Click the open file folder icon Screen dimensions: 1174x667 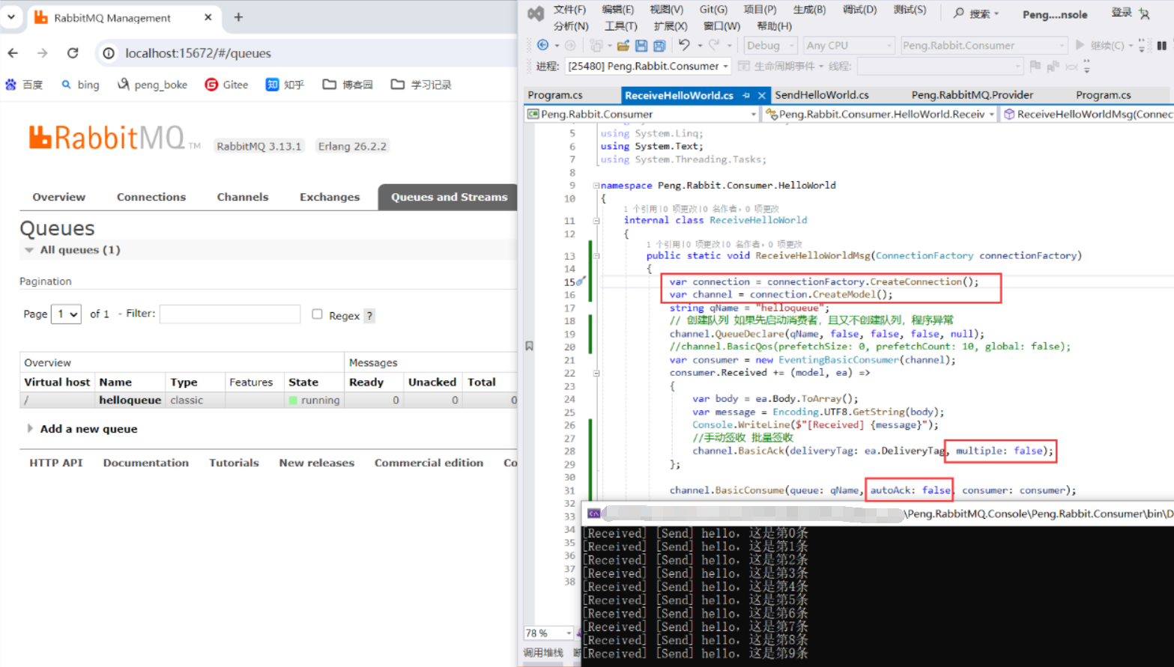[x=623, y=46]
